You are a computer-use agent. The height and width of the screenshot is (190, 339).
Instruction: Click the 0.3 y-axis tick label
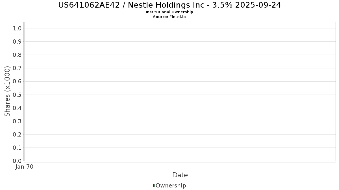(x=17, y=121)
